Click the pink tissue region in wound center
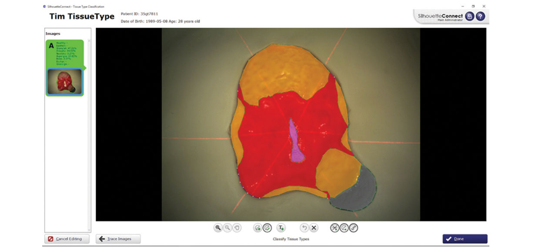Image resolution: width=535 pixels, height=252 pixels. (296, 143)
